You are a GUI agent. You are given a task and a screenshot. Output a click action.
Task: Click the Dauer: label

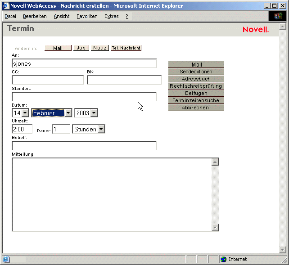[44, 131]
